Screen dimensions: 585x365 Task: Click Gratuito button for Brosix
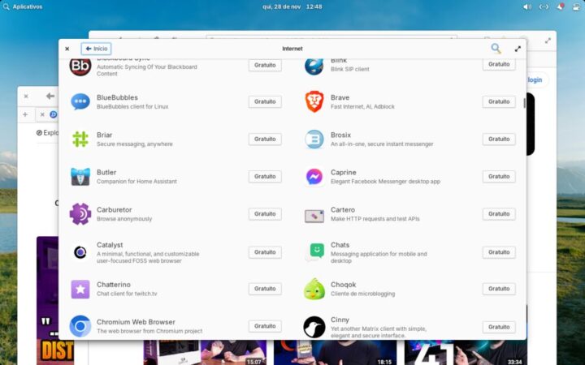pyautogui.click(x=499, y=140)
